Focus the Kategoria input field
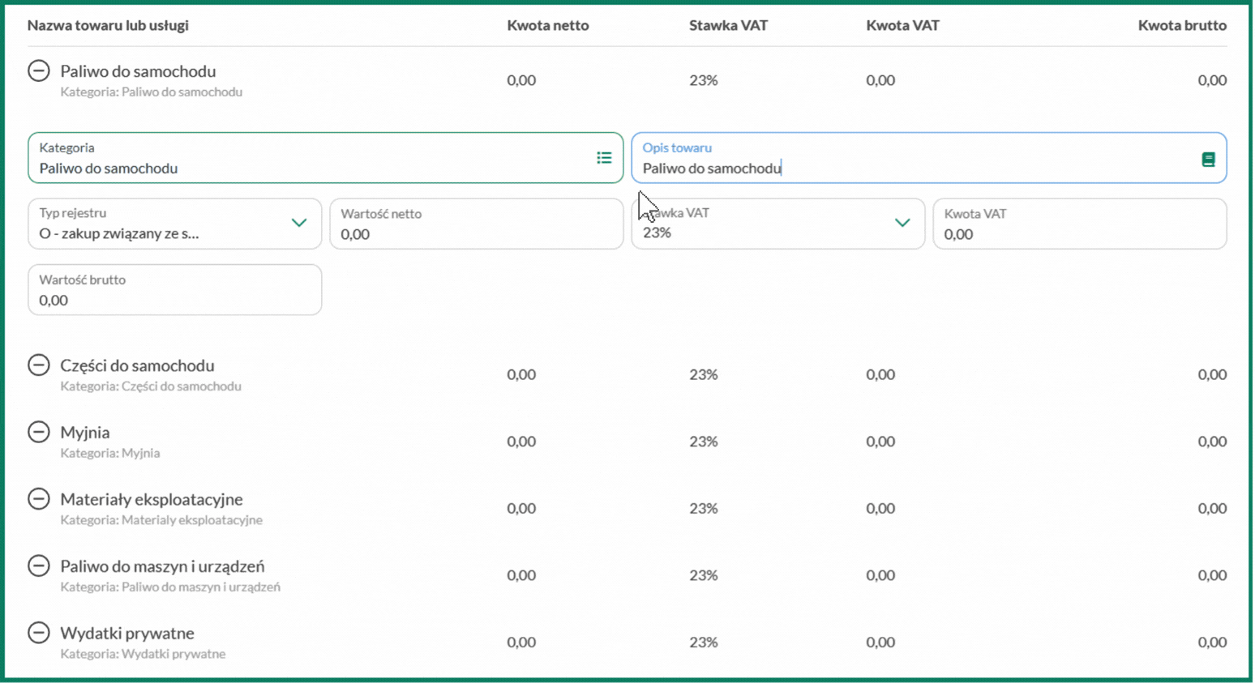Screen dimensions: 1255x683 (x=325, y=158)
